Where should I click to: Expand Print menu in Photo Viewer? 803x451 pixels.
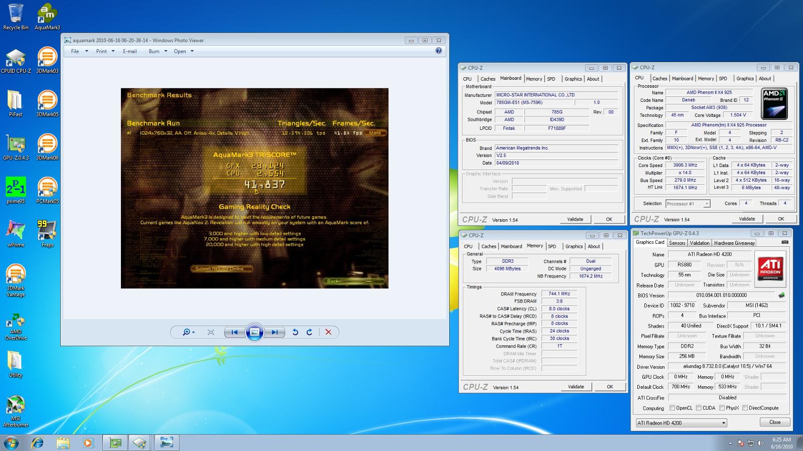point(105,51)
